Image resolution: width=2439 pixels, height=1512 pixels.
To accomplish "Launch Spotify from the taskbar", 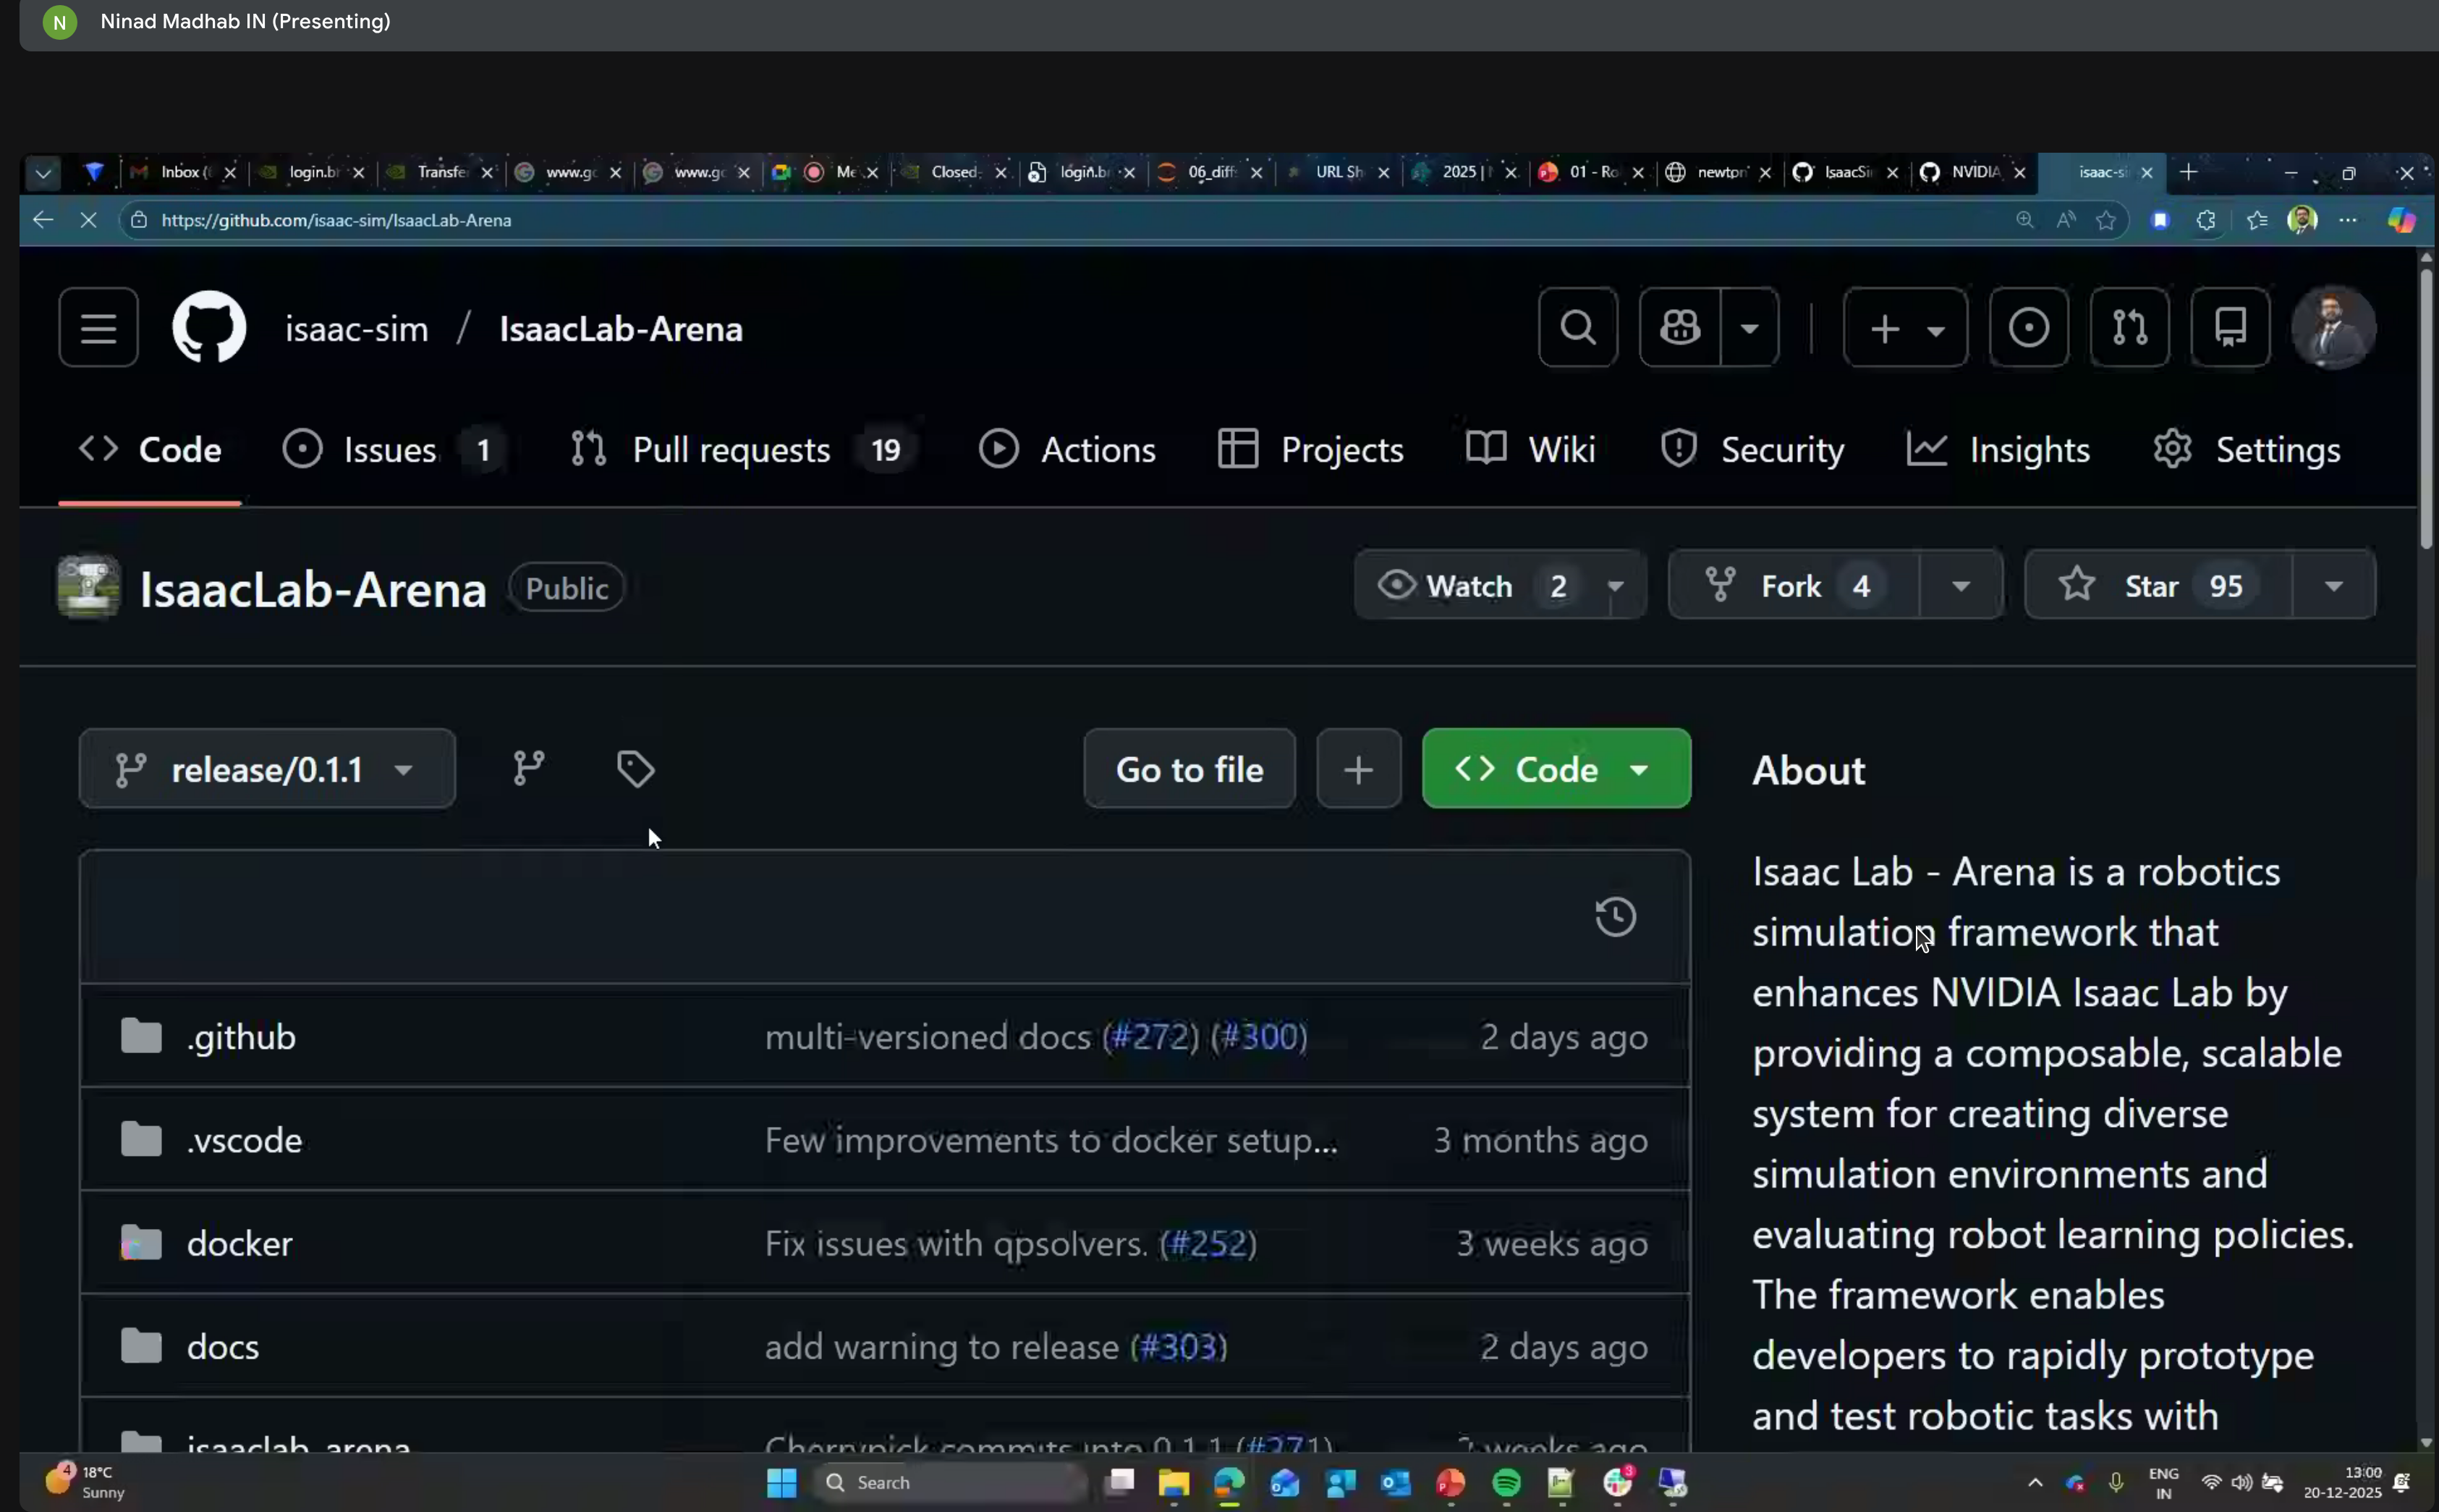I will tap(1506, 1484).
